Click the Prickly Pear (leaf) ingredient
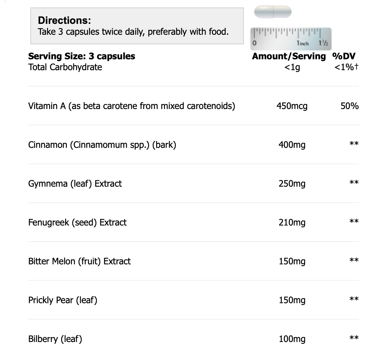This screenshot has width=373, height=357. 63,300
